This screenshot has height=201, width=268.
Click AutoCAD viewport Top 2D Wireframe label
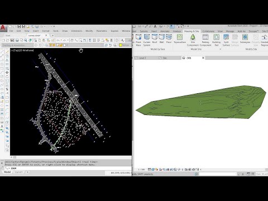22,50
